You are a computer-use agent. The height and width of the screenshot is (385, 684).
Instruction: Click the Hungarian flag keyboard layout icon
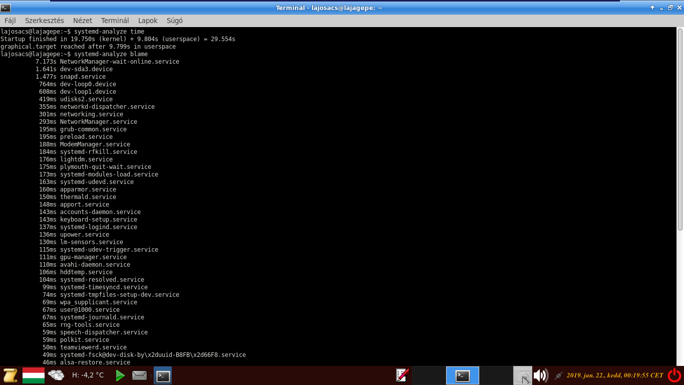click(x=34, y=375)
